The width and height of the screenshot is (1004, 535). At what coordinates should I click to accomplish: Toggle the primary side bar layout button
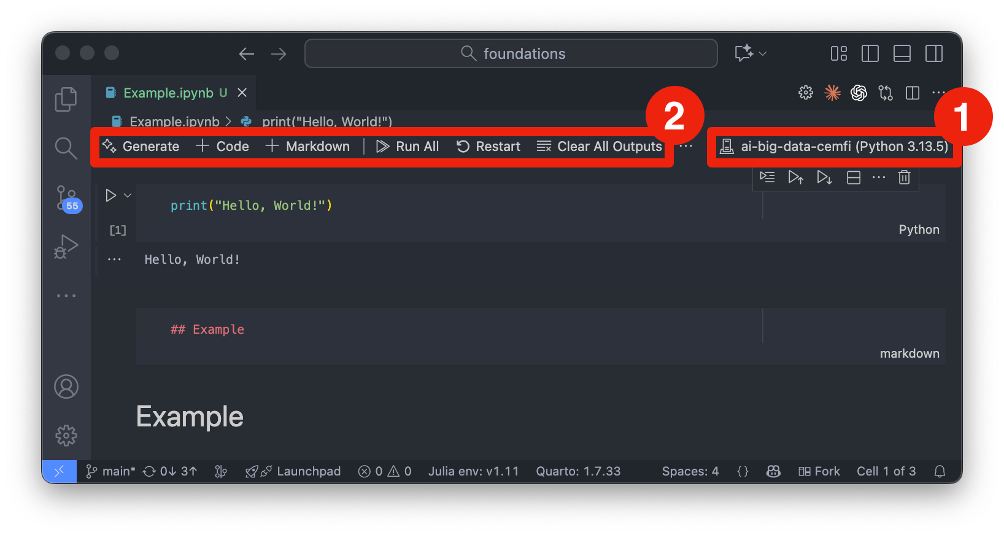click(870, 54)
